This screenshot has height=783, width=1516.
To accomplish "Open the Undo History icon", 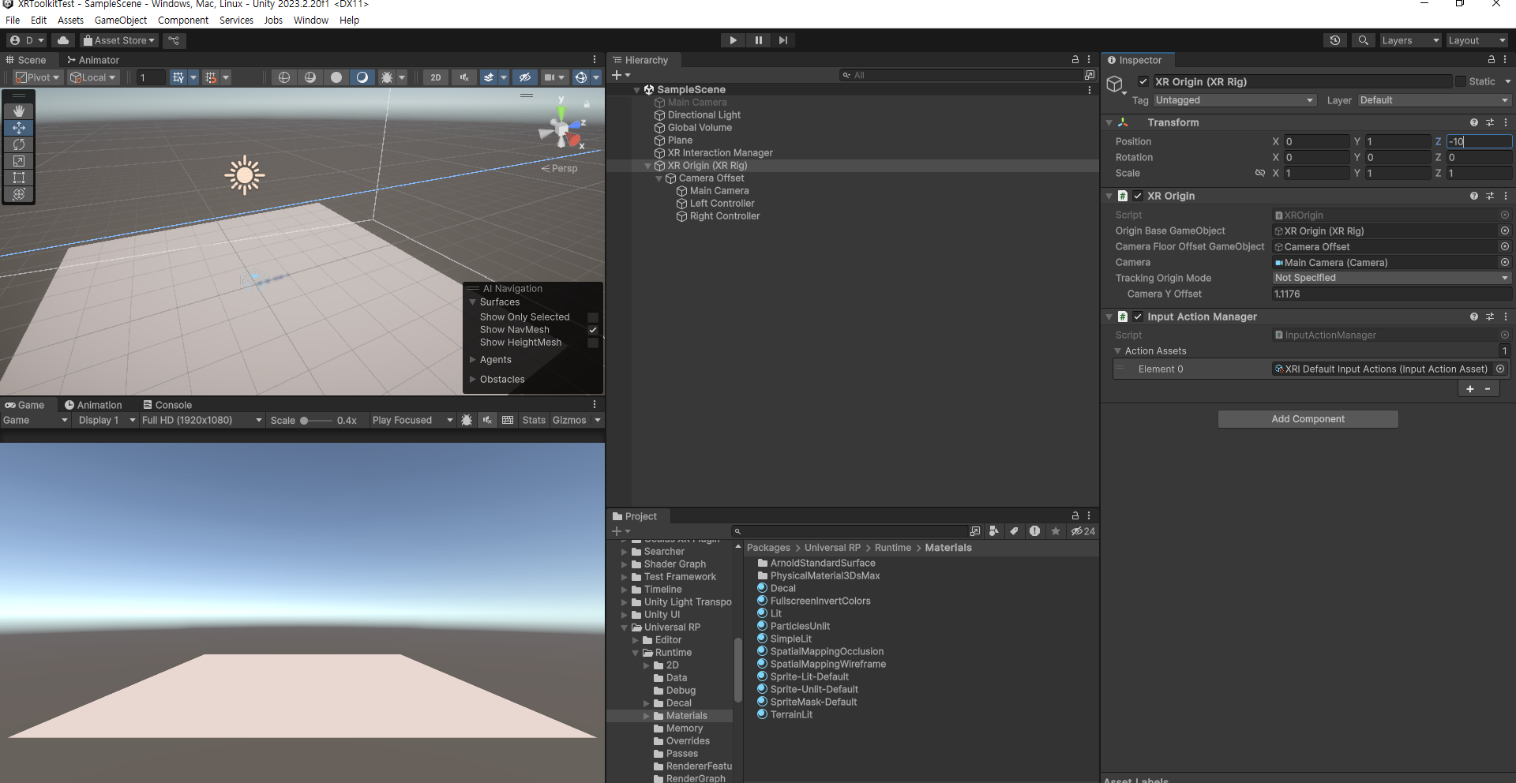I will pyautogui.click(x=1335, y=40).
